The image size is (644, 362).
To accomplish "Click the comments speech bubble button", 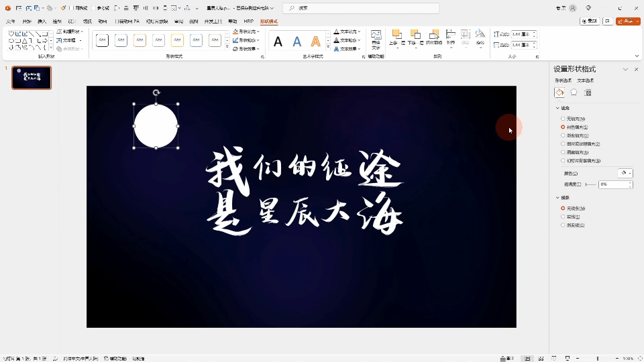I will click(608, 21).
